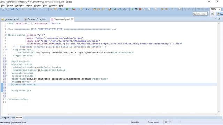223x125 pixels.
Task: Click the Writable status bar entry
Action: tap(135, 122)
